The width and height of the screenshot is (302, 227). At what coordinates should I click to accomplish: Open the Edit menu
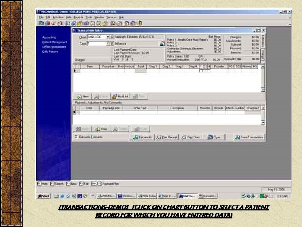click(48, 17)
